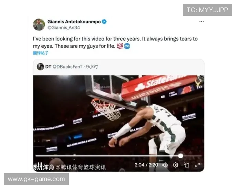
Task: Click the 2:04 / 2:20 time display
Action: tap(146, 165)
